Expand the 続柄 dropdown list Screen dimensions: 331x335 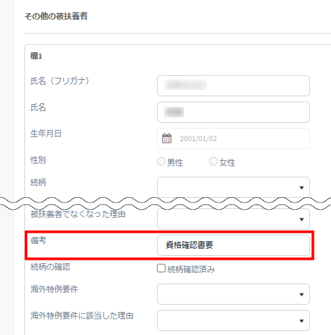(x=233, y=187)
